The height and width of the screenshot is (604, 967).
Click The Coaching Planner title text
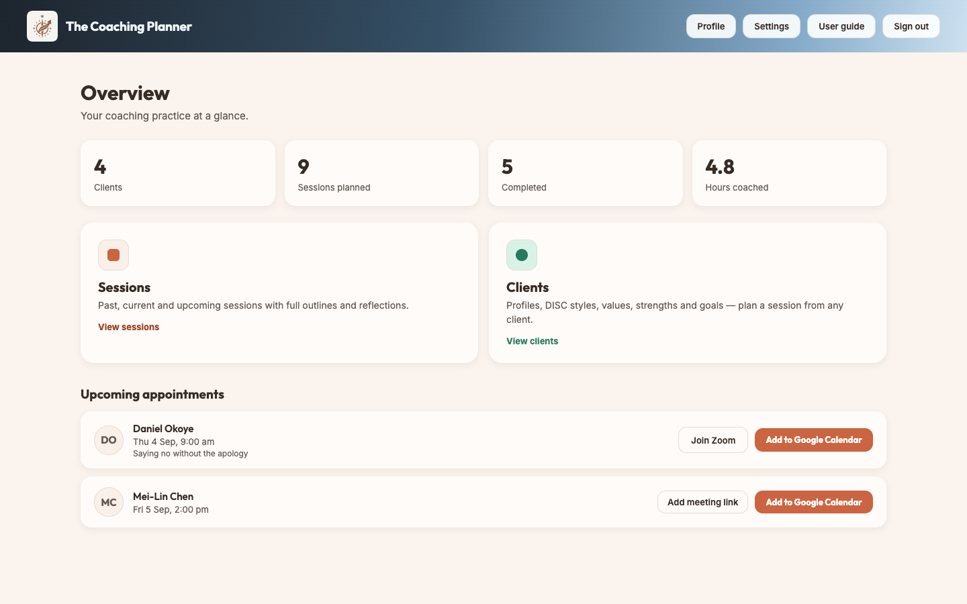pos(129,26)
